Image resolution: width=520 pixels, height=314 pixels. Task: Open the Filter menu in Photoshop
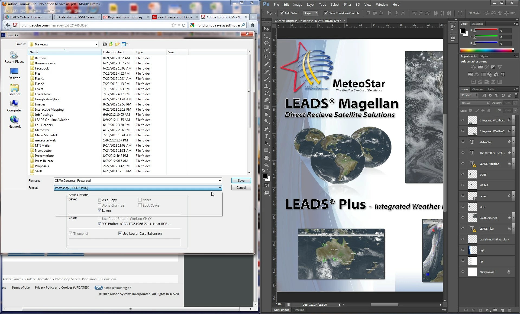point(347,5)
